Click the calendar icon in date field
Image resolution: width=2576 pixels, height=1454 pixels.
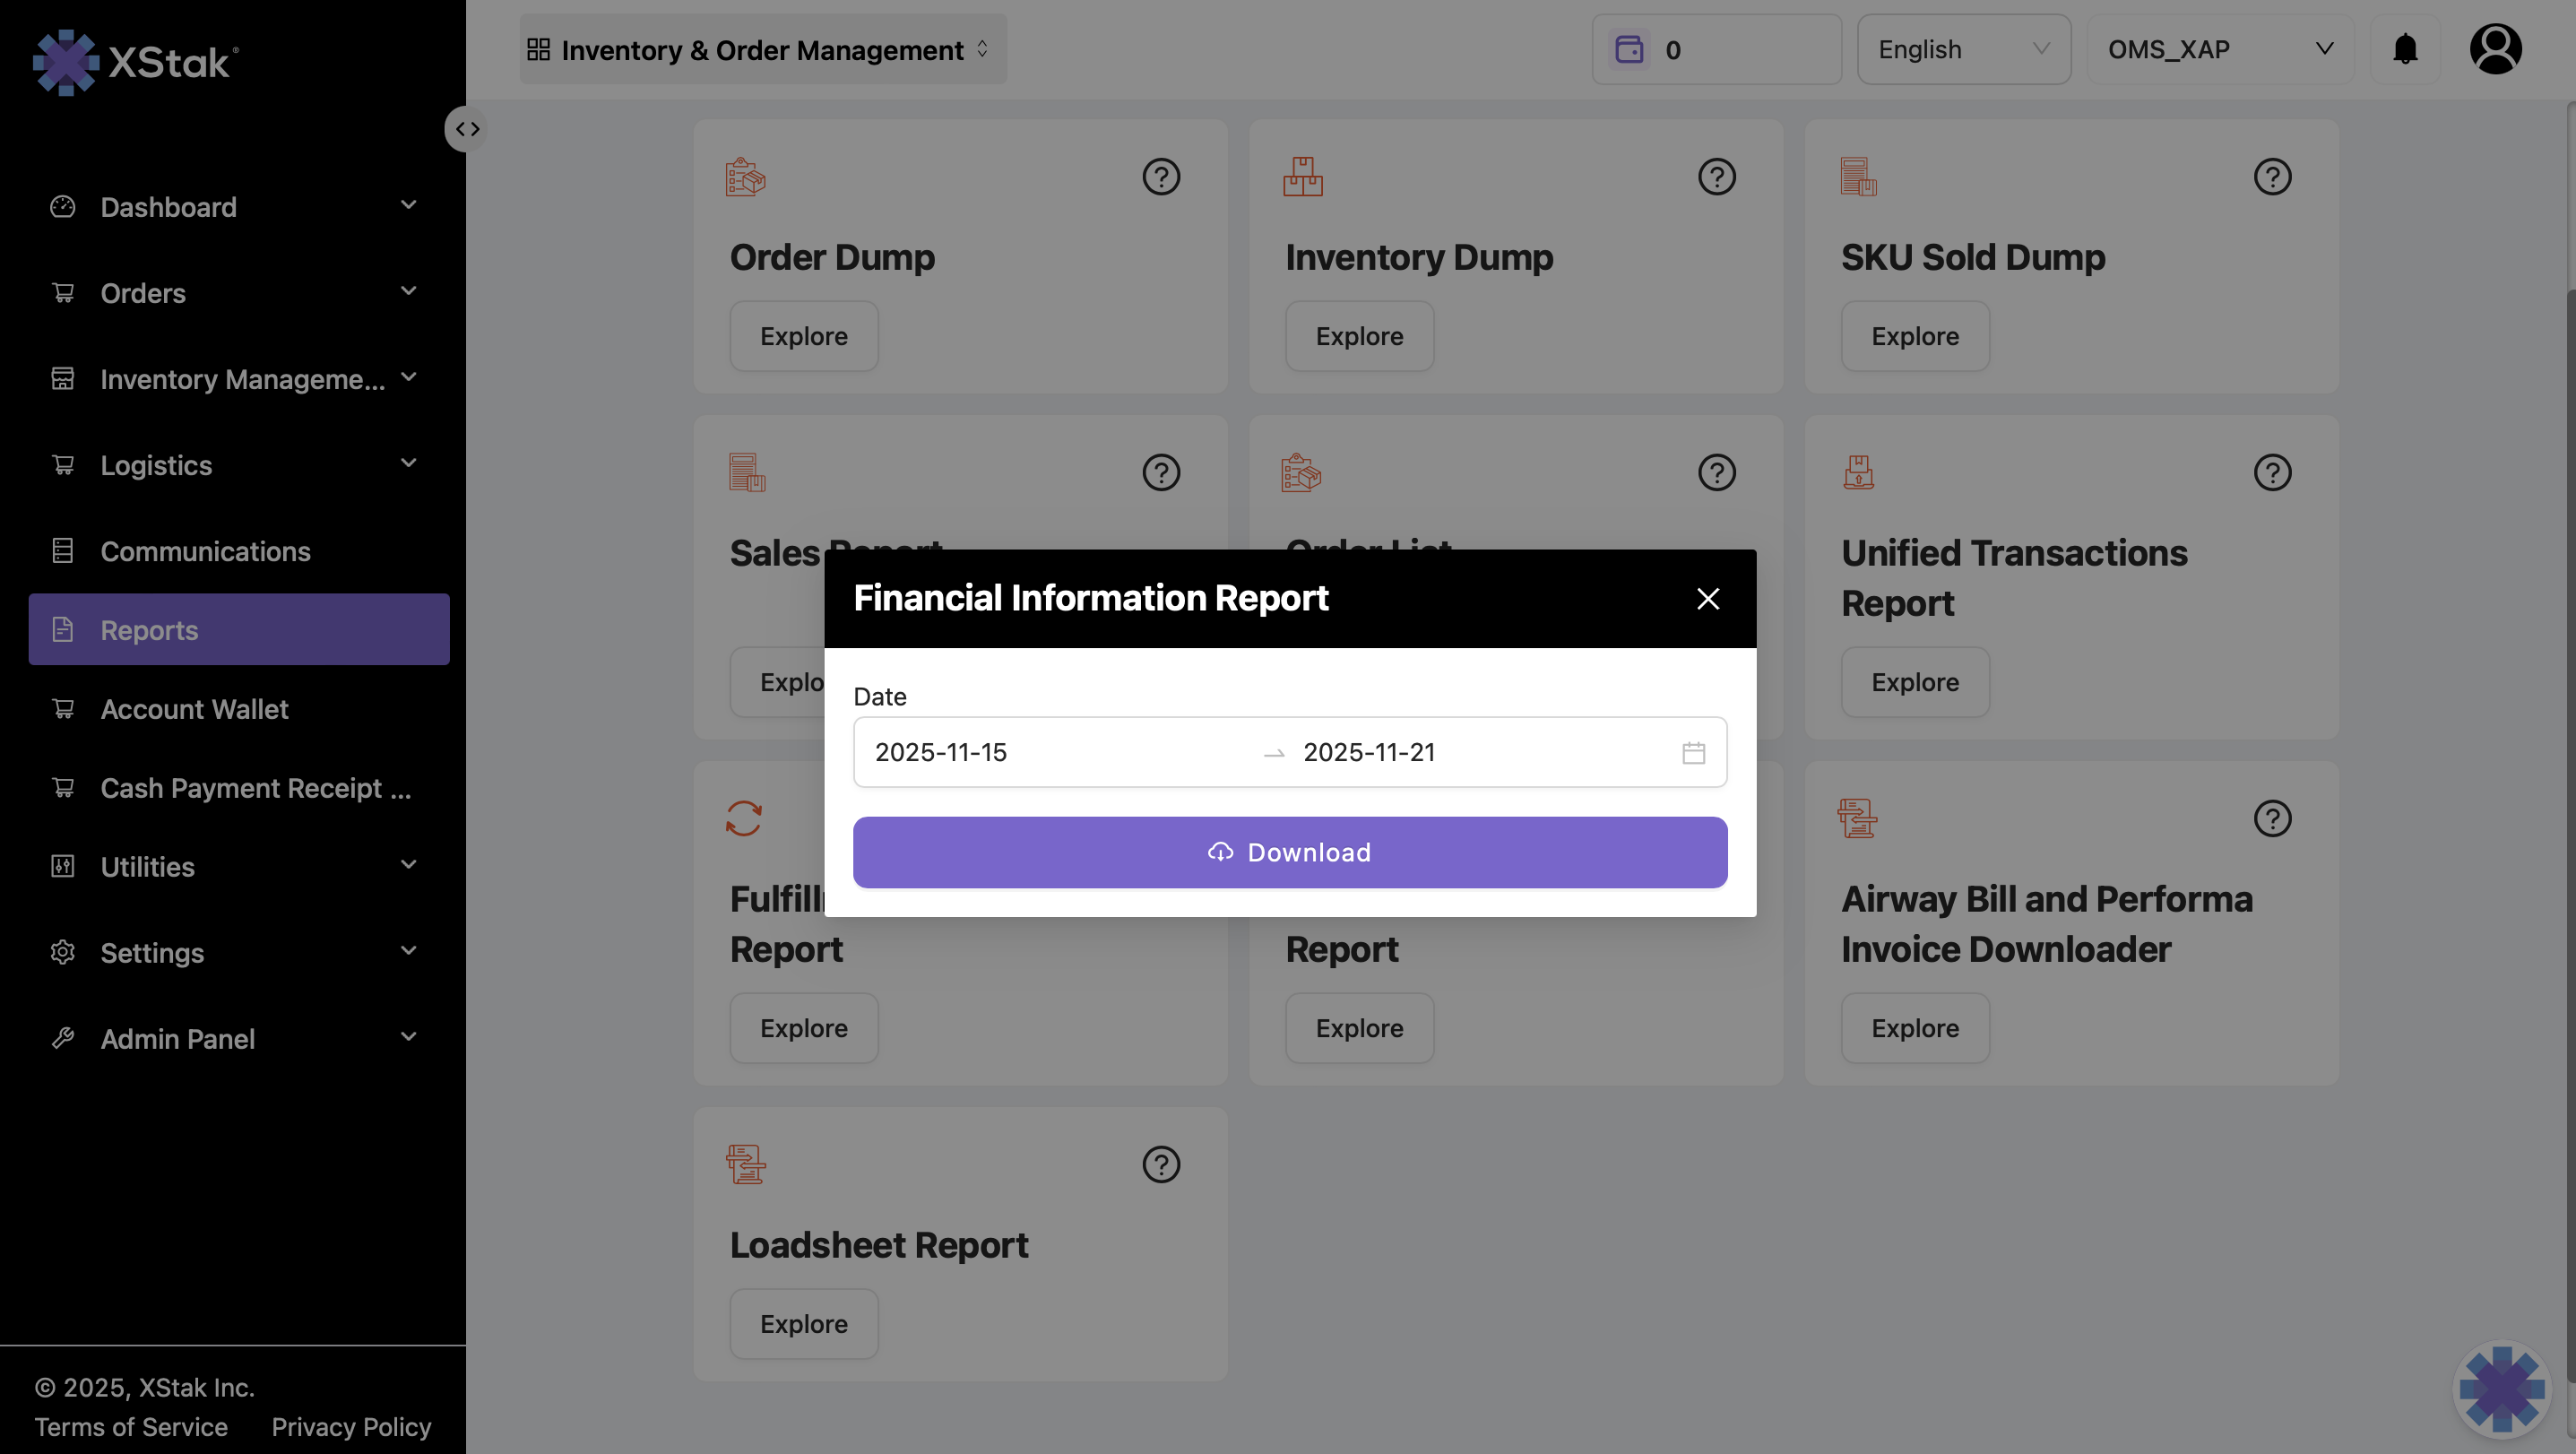(x=1693, y=752)
